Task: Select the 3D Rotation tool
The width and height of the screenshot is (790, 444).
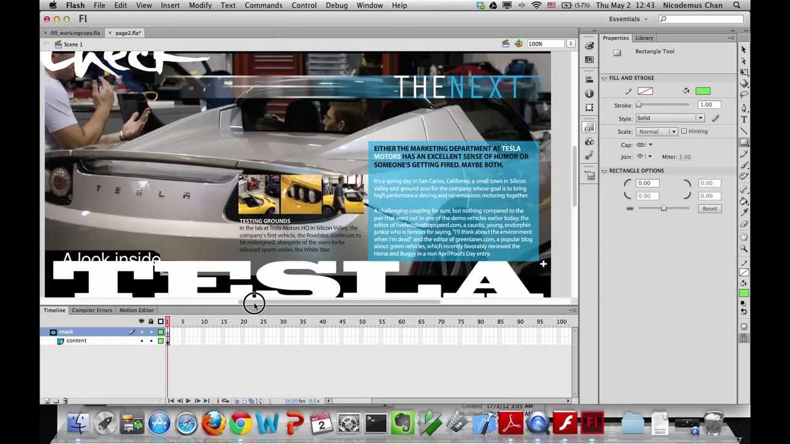Action: [x=744, y=83]
